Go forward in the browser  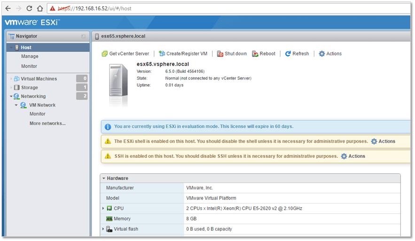point(18,8)
